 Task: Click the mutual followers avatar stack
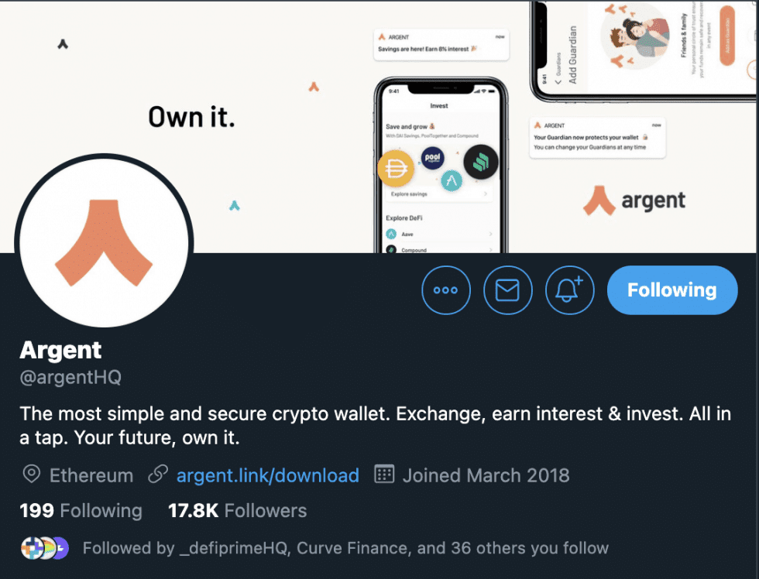45,548
